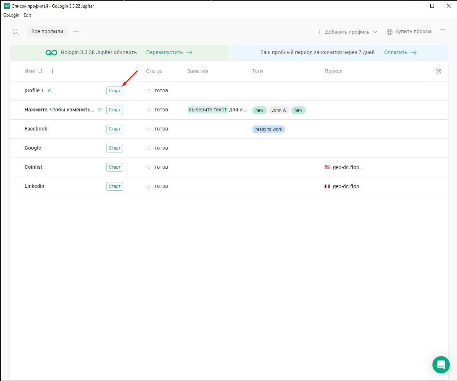
Task: Sort profiles by name arrows icon
Action: 41,71
